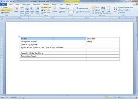
Task: Select Align Bottom Center alignment
Action: [96, 13]
